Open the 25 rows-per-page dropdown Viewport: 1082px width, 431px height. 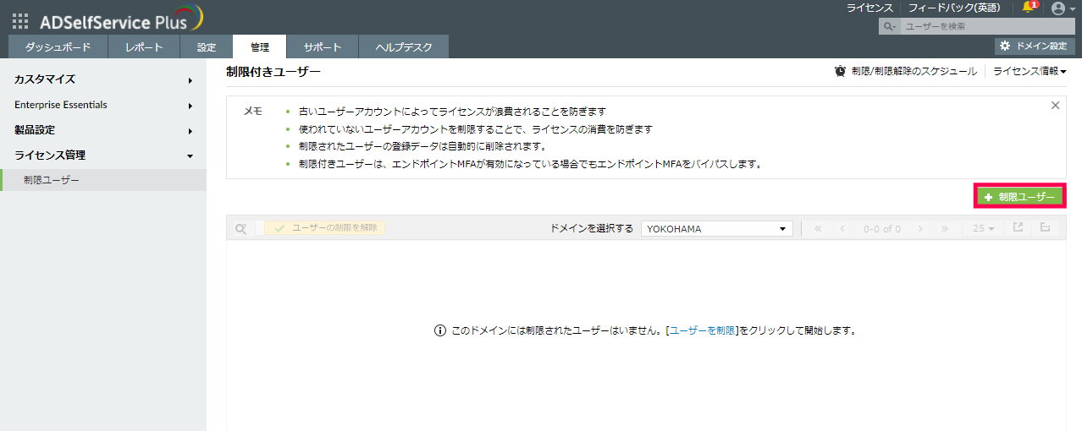983,229
